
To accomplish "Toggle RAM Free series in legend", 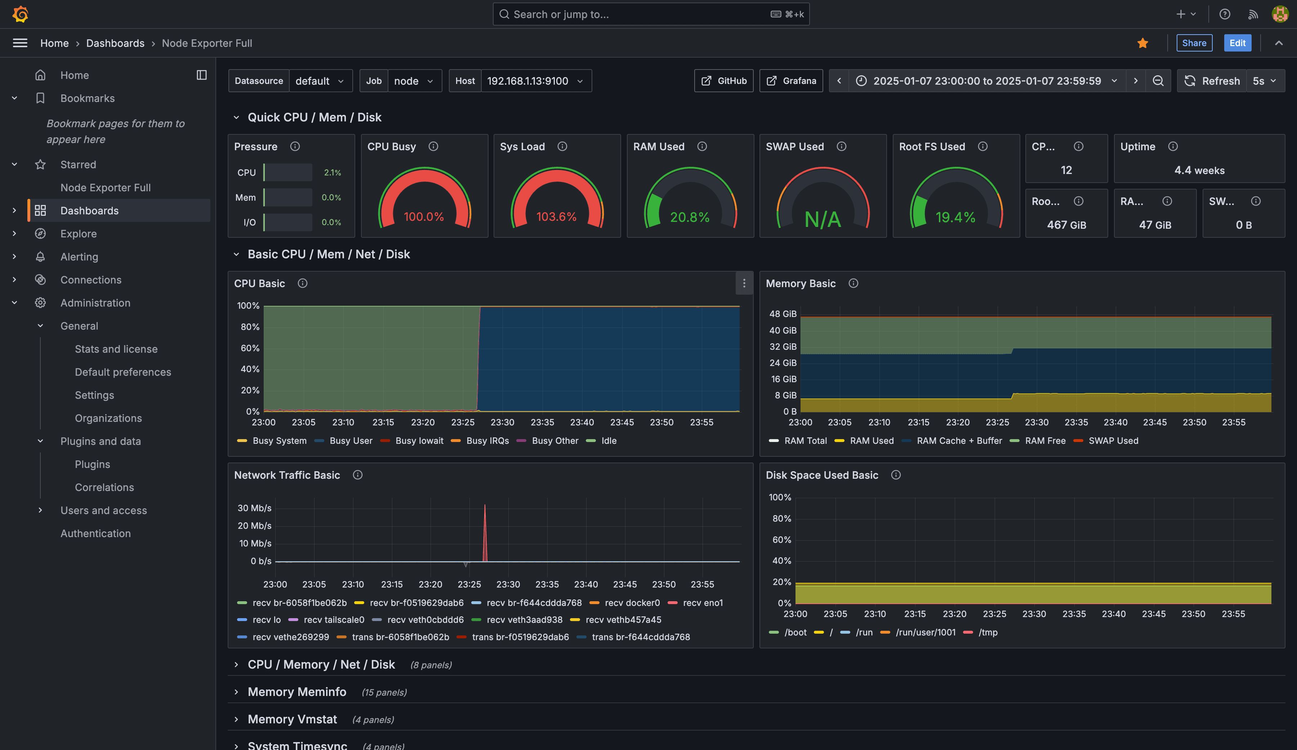I will [1038, 441].
